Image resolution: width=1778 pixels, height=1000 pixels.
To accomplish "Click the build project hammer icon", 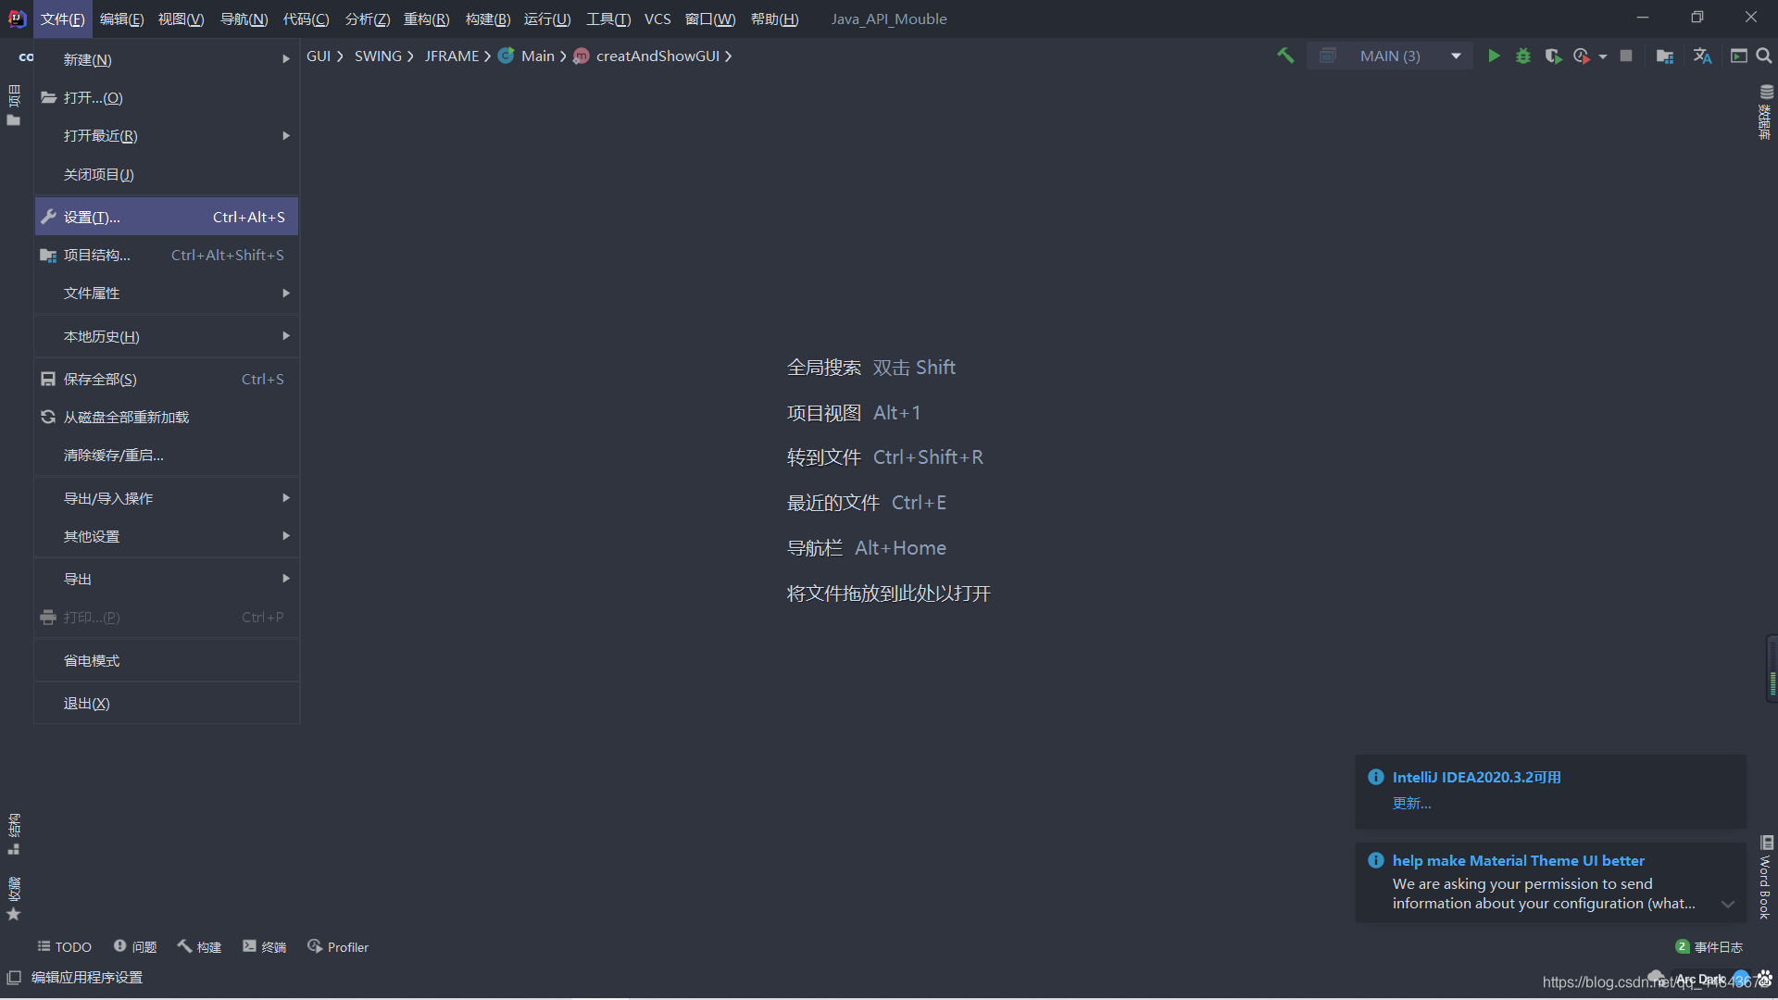I will (x=1285, y=56).
